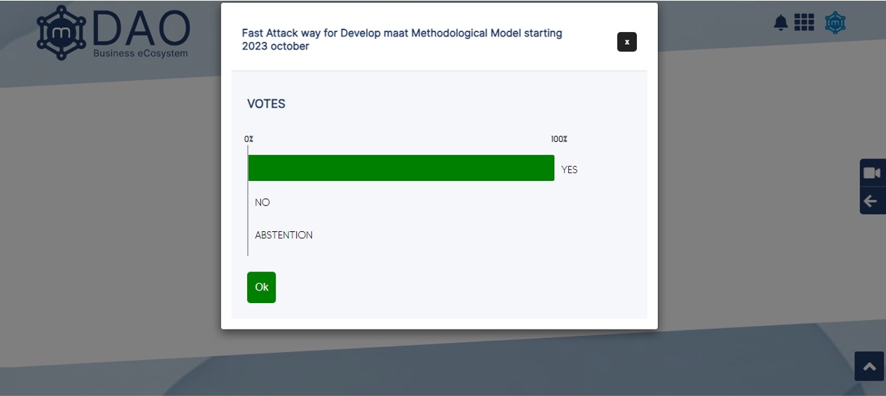Click the network profile icon in header
Screen dimensions: 886x396
835,23
